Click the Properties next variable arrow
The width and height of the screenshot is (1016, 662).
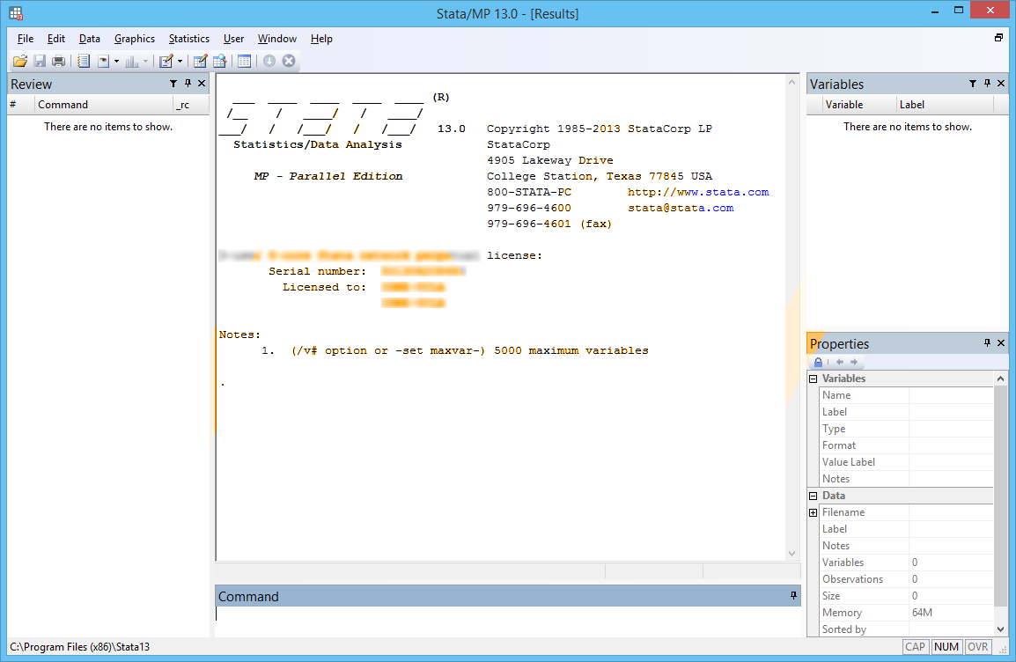click(854, 362)
